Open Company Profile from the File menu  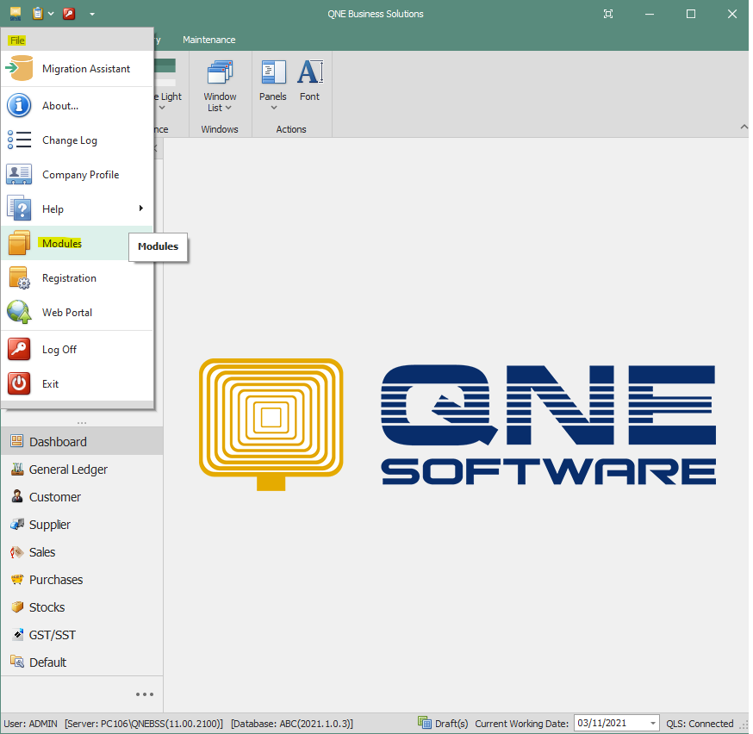click(x=80, y=175)
